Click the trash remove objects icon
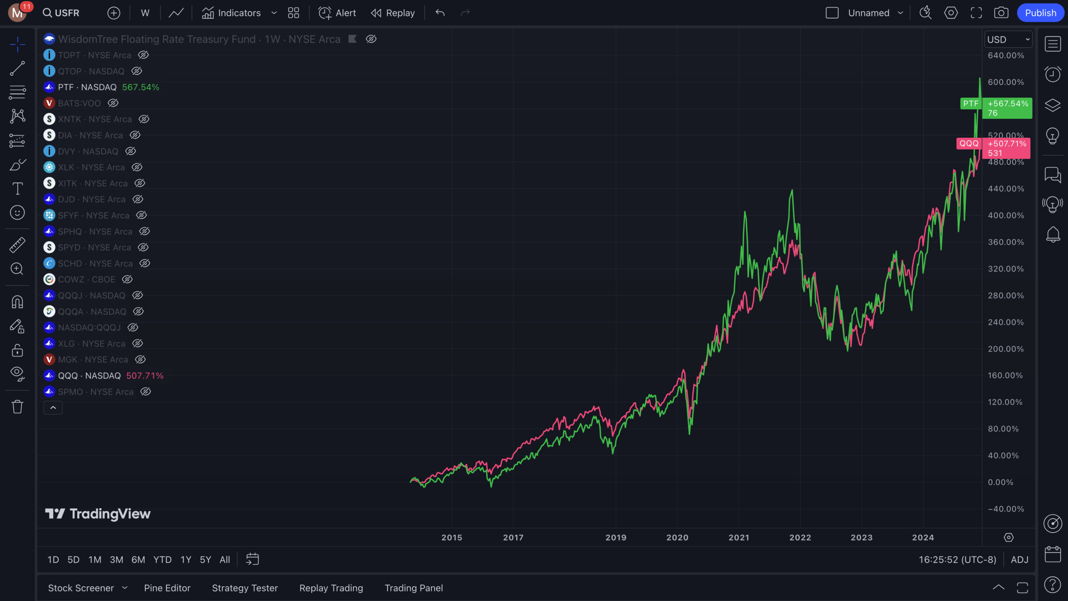Viewport: 1068px width, 601px height. 17,406
